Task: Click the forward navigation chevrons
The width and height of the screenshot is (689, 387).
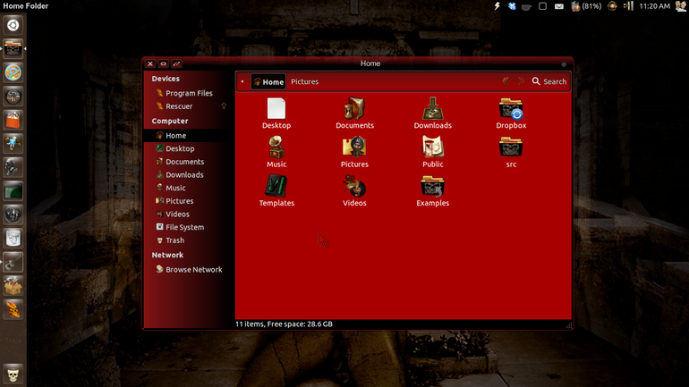Action: click(521, 81)
